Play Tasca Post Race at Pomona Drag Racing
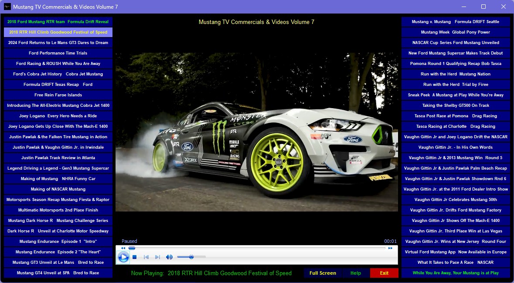Viewport: 514px width, 283px height. [456, 116]
